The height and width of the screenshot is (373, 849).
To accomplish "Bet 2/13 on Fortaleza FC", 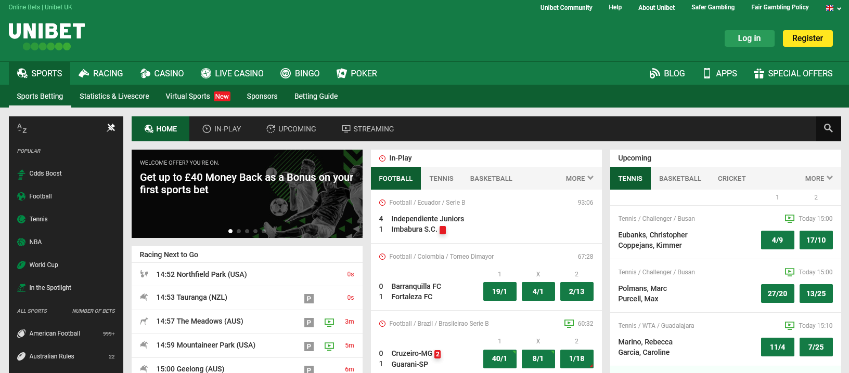I will pos(577,291).
